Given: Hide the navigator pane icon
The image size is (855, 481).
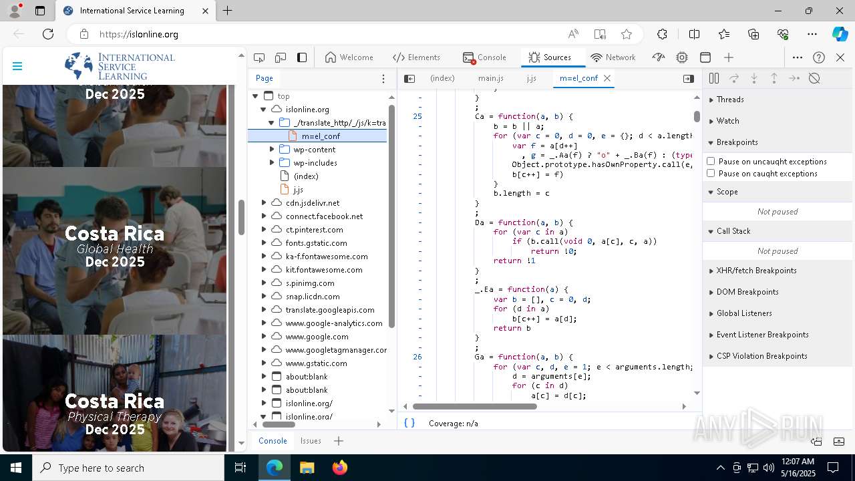Looking at the screenshot, I should (409, 78).
